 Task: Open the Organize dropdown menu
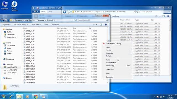(6, 24)
